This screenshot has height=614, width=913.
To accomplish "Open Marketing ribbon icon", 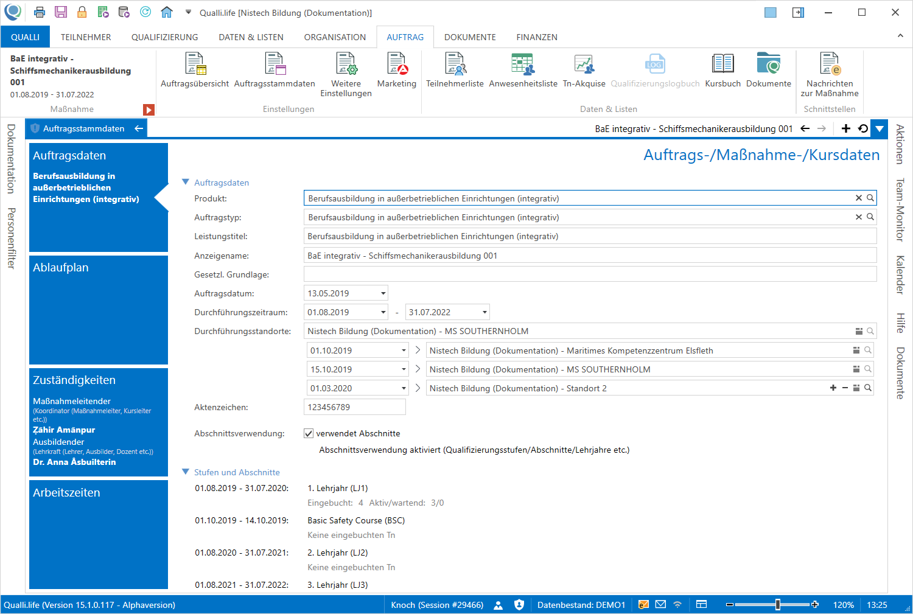I will pyautogui.click(x=397, y=71).
